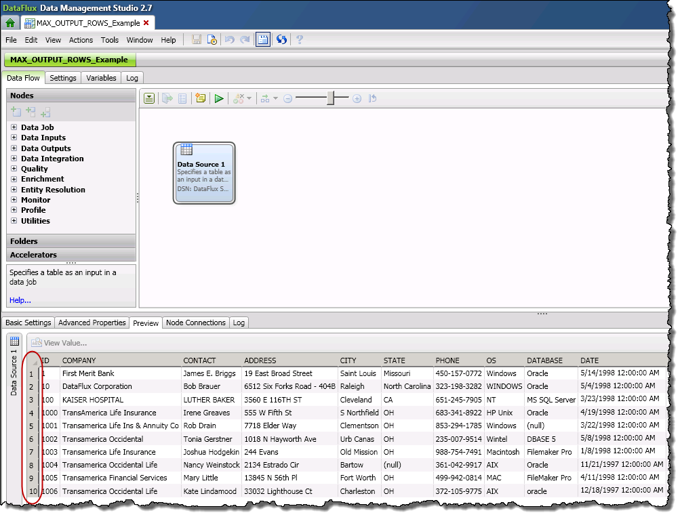682x517 pixels.
Task: Click the Refresh icon in the main toolbar
Action: tap(281, 40)
